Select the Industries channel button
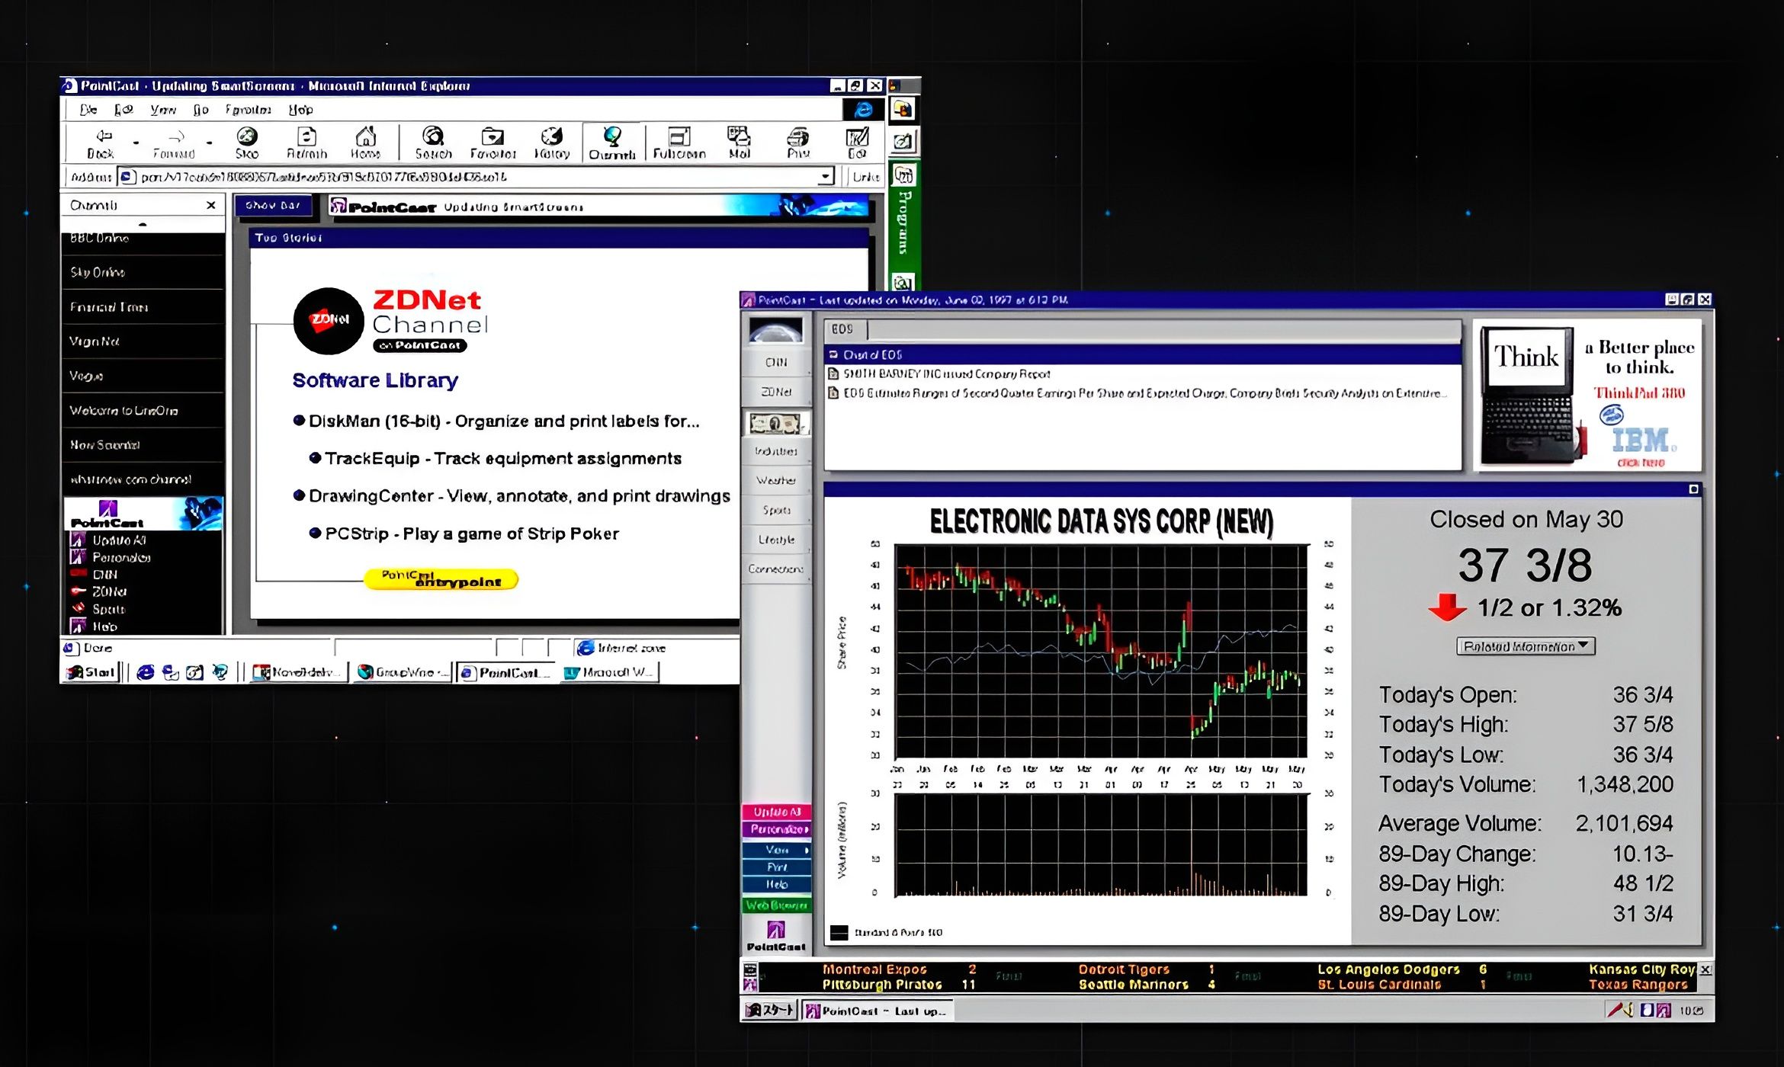The image size is (1784, 1067). click(776, 451)
